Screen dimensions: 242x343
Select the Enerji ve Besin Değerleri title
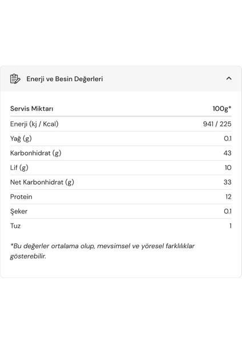tap(64, 79)
